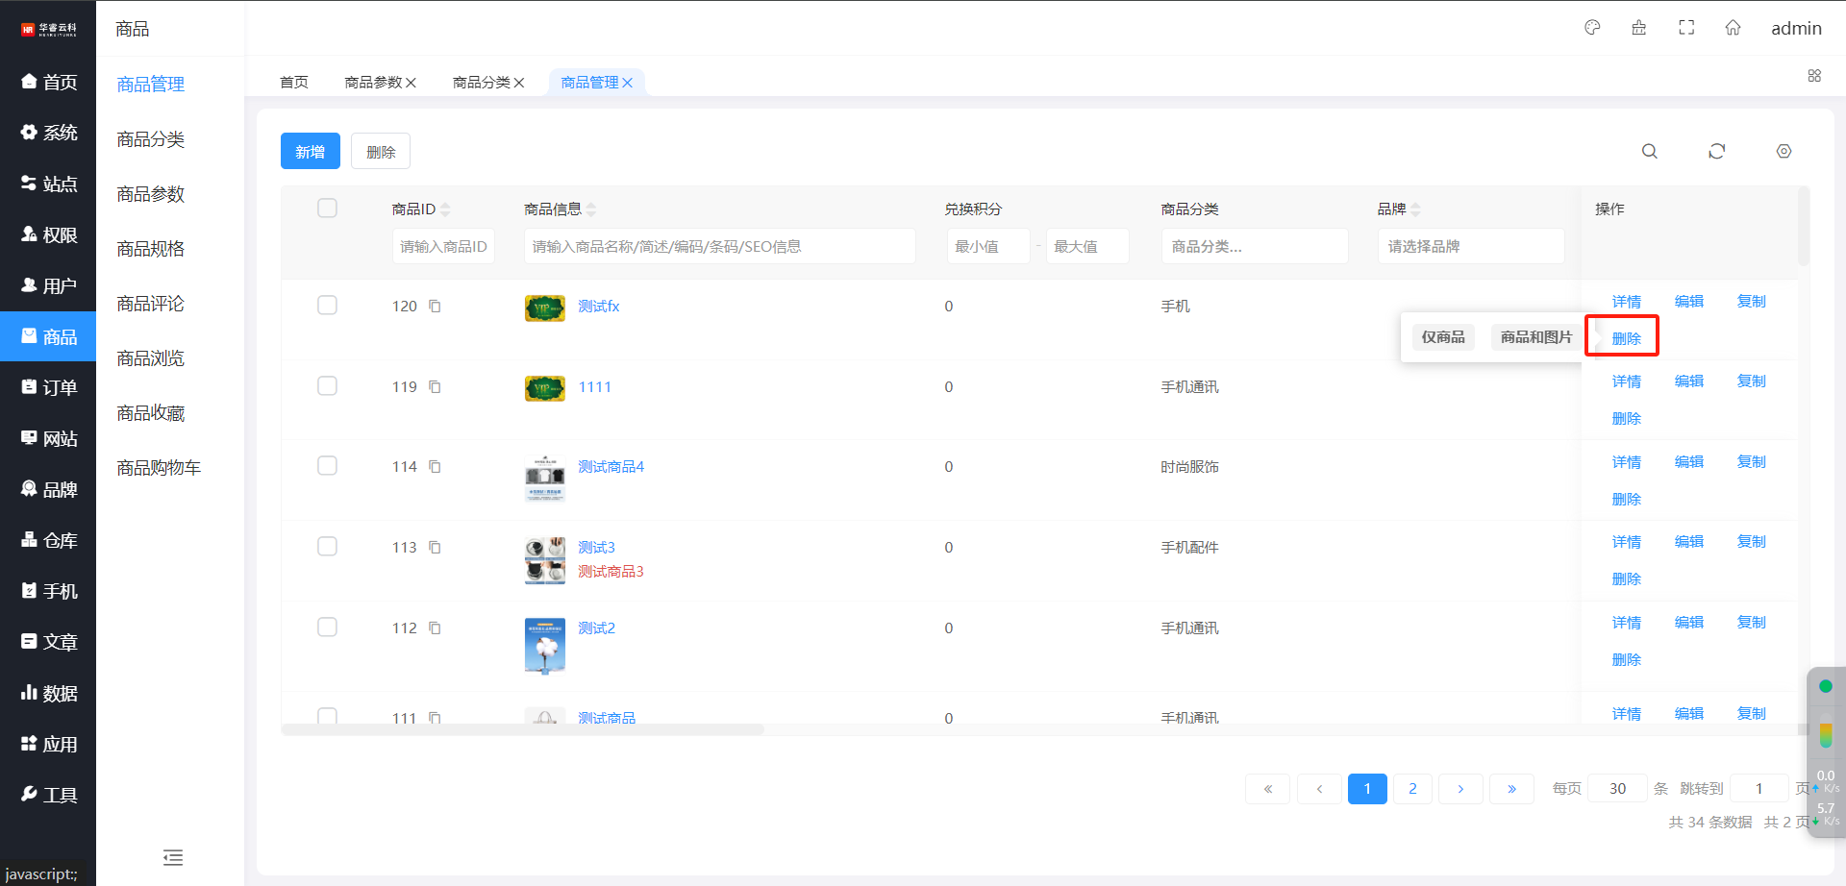Tick the checkbox for product 113
Screen dimensions: 1846x886
[x=327, y=547]
